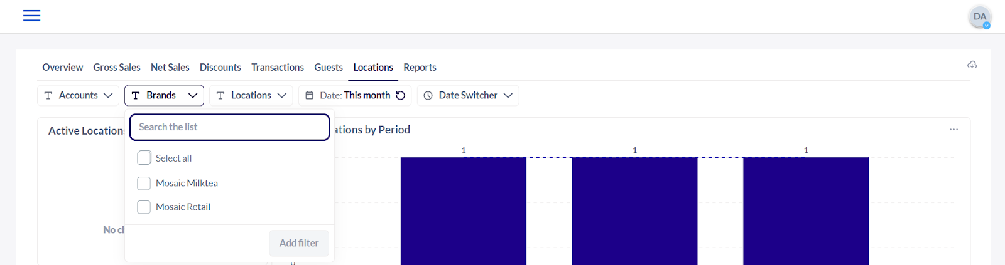Collapse the Brands filter dropdown
Screen dimensions: 1005x265
click(x=164, y=95)
